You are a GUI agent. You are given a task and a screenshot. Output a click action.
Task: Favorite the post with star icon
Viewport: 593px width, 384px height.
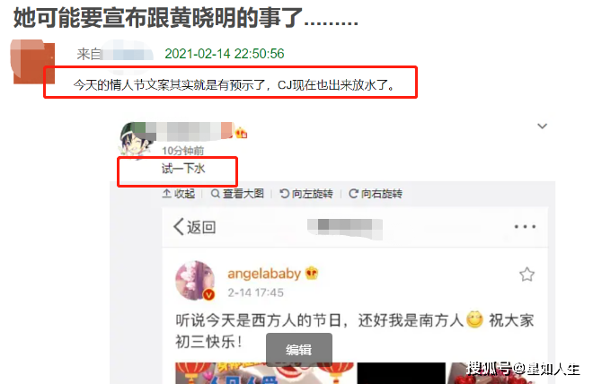pos(527,275)
